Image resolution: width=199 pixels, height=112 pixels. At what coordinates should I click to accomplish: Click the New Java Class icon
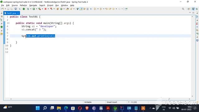(x=61, y=9)
